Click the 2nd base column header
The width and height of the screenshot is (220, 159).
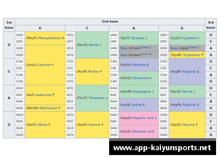click(x=110, y=22)
